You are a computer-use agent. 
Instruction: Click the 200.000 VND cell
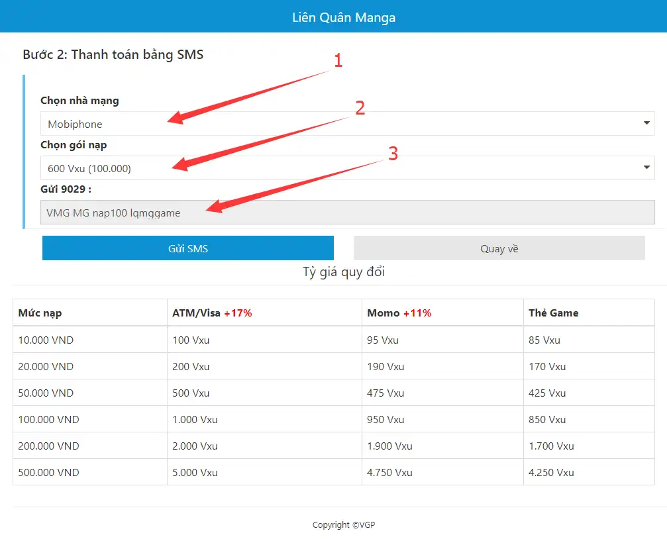tap(90, 446)
